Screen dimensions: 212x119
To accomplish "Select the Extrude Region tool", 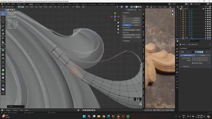I will [x=3, y=51].
